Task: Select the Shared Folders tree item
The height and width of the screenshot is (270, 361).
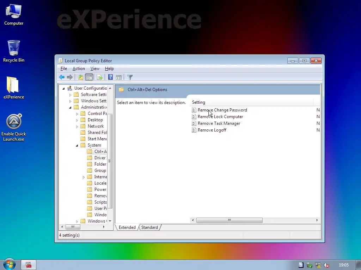Action: pyautogui.click(x=94, y=133)
